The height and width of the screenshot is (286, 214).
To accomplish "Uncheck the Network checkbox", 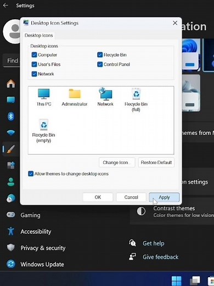I will pos(34,74).
